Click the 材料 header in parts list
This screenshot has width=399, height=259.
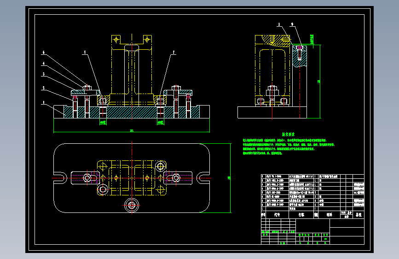[329, 215]
